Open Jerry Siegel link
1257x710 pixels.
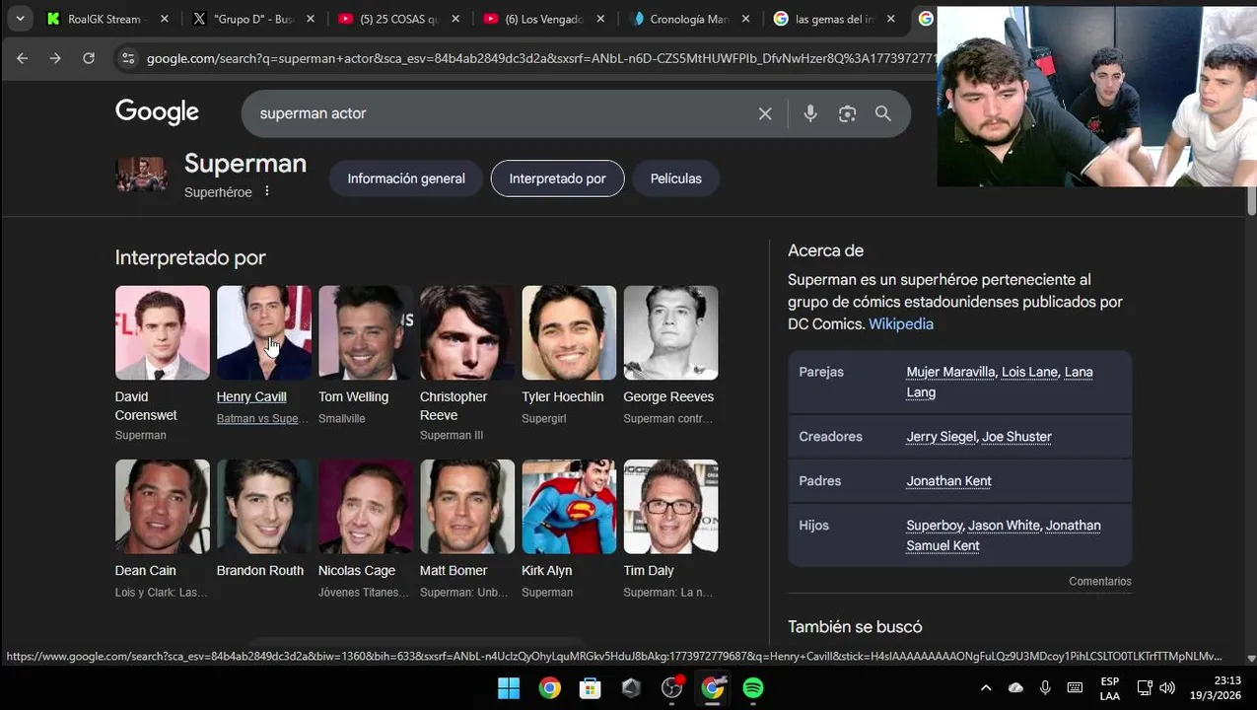click(942, 436)
